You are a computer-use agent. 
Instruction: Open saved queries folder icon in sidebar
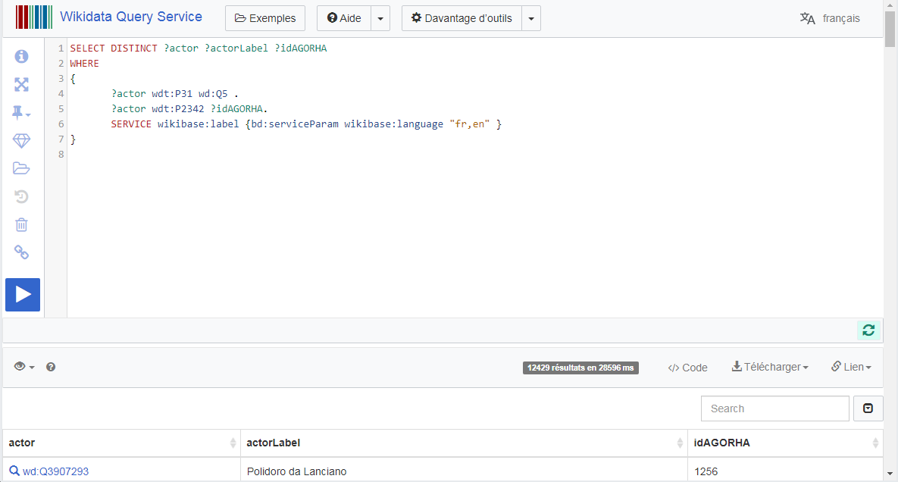[21, 168]
